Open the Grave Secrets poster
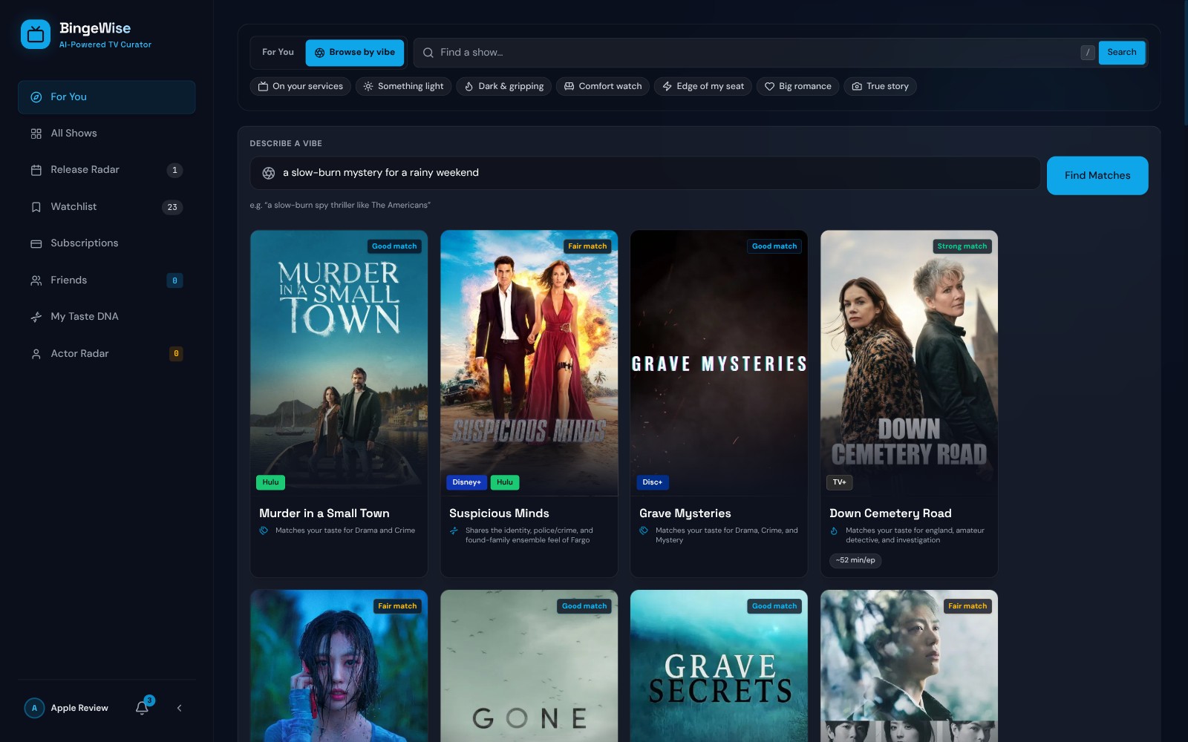This screenshot has height=742, width=1188. 719,666
